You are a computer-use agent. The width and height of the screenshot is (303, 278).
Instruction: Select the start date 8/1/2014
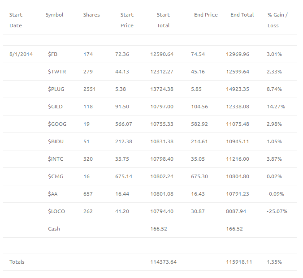click(x=21, y=54)
